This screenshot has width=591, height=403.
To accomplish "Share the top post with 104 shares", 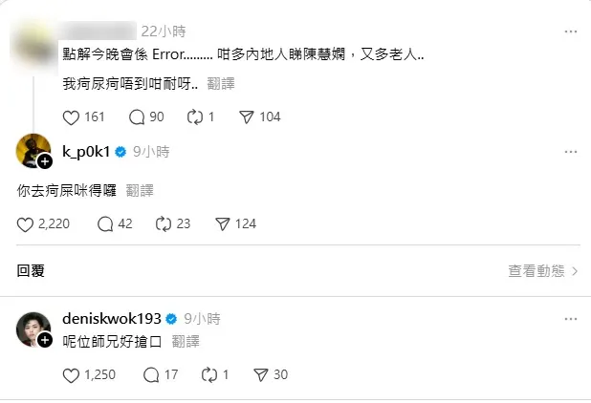I will click(245, 117).
